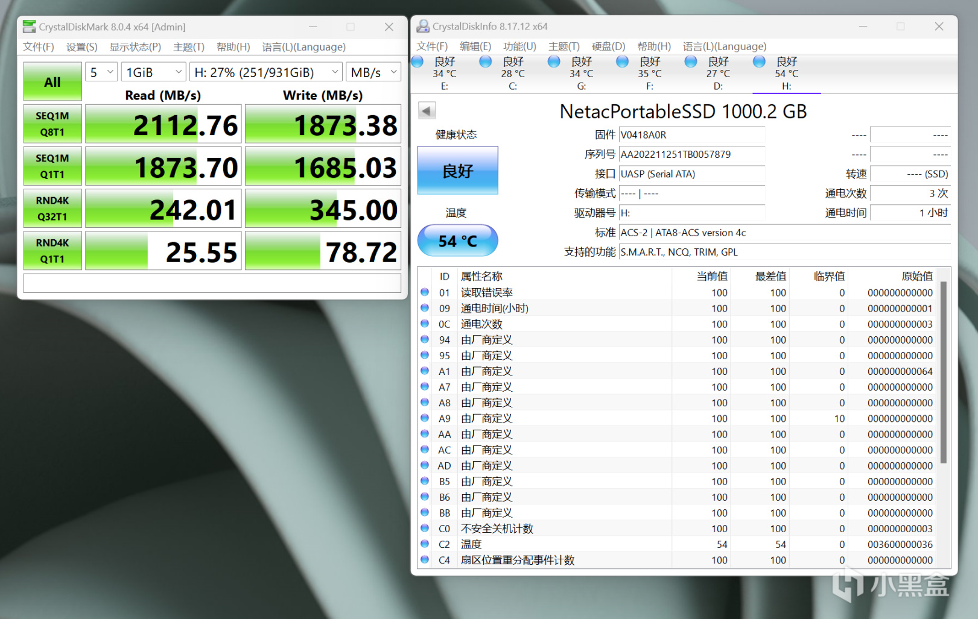Click the 242.01 random read result

pyautogui.click(x=164, y=209)
